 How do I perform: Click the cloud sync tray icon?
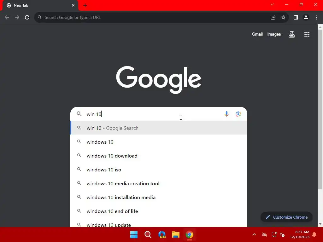click(x=264, y=234)
